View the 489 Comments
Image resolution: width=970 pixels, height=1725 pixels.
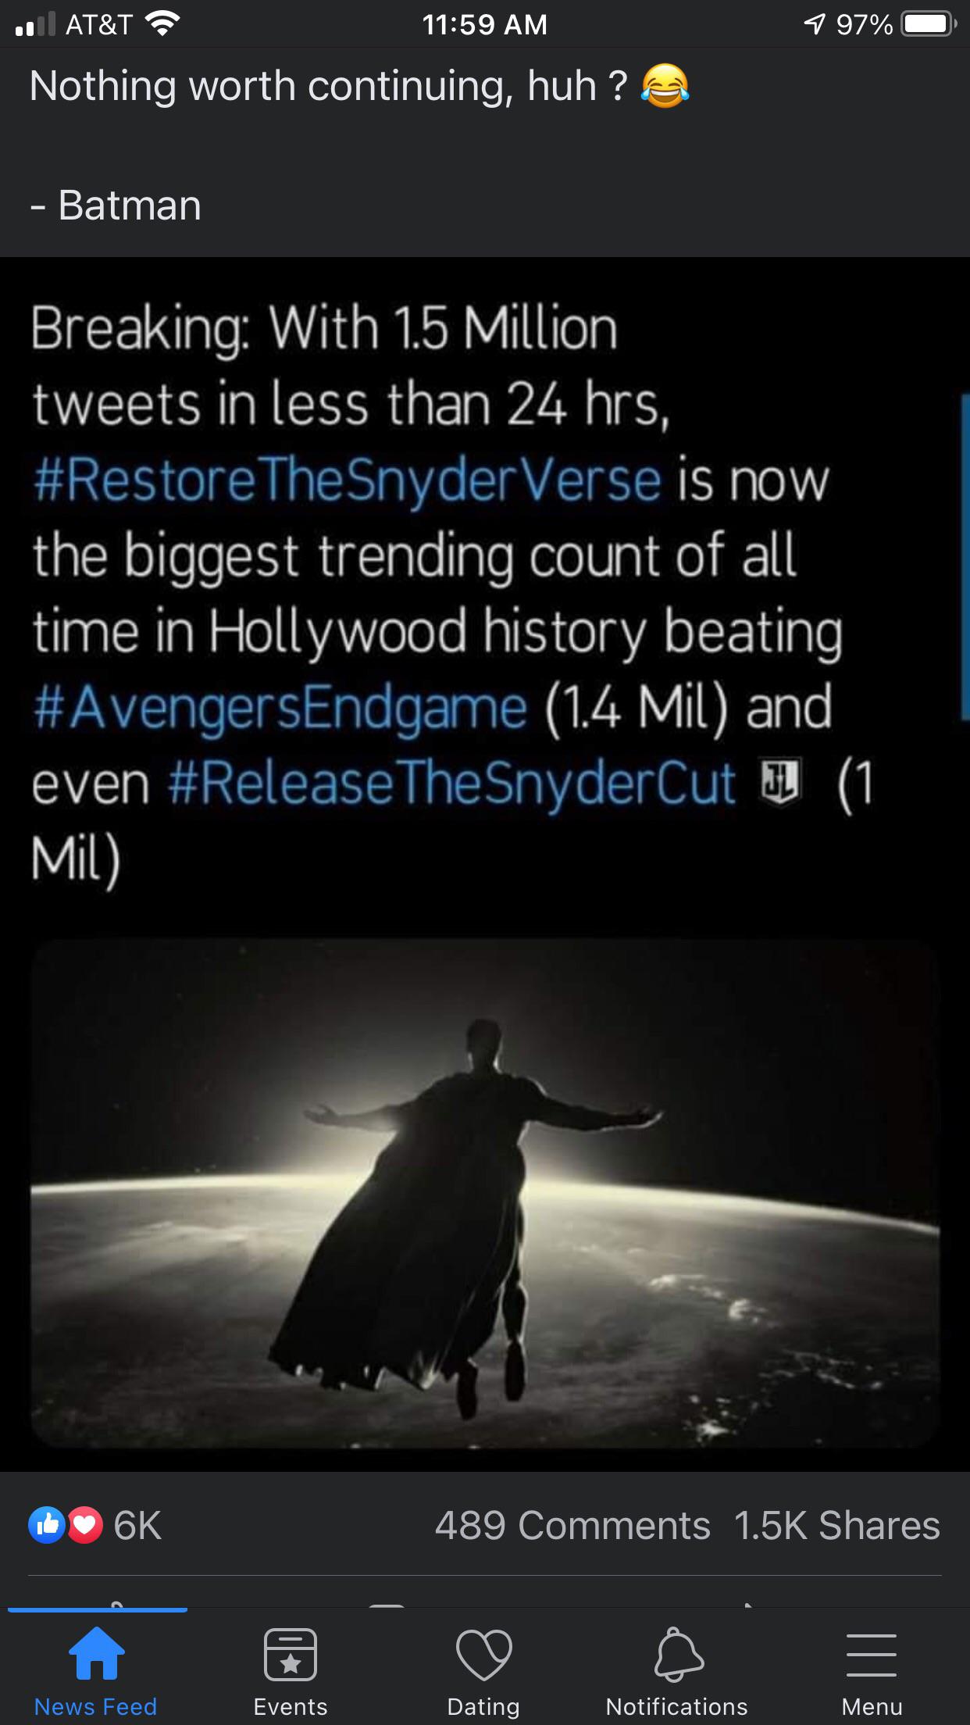[x=572, y=1525]
